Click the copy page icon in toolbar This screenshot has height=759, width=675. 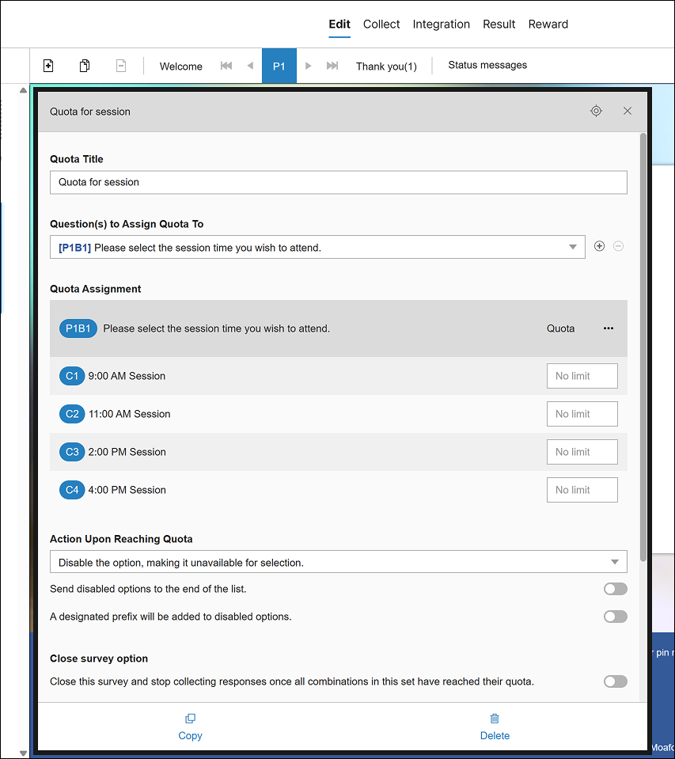tap(85, 66)
